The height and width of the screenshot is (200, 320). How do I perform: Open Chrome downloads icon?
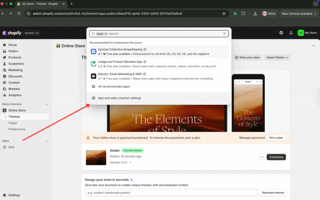coord(255,14)
